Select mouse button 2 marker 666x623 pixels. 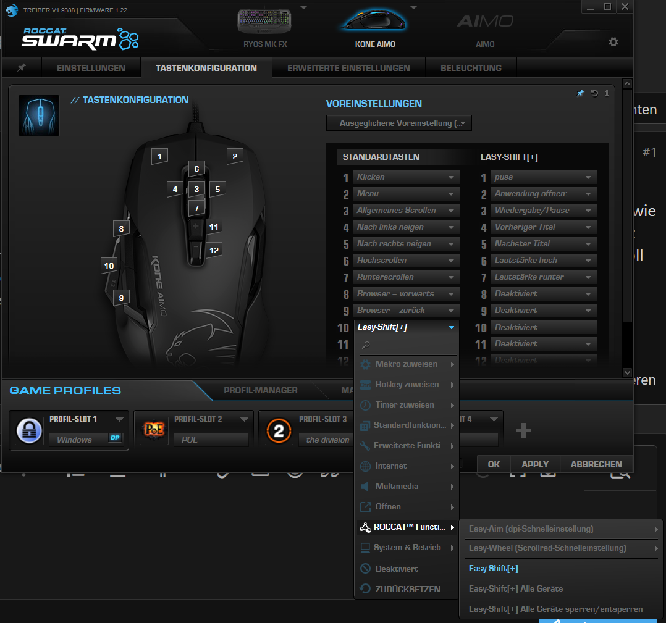click(x=235, y=156)
